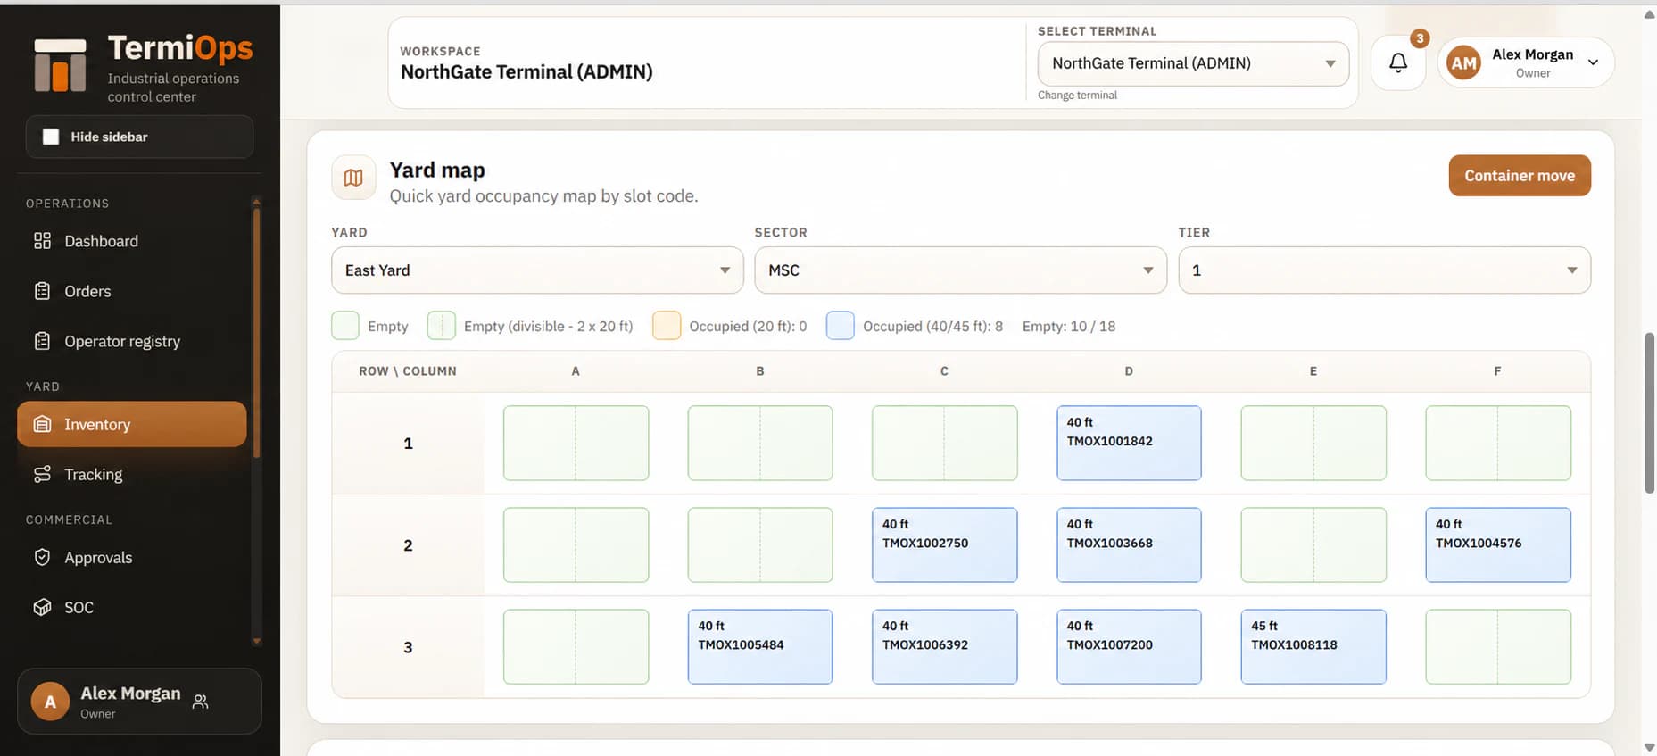Open Operator registry page
The width and height of the screenshot is (1657, 756).
pos(131,341)
